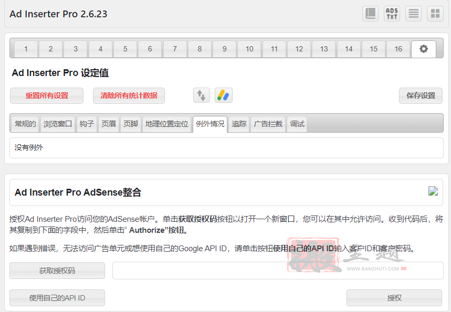Select block tab 5
Viewport: 451px width, 312px height.
(x=125, y=49)
